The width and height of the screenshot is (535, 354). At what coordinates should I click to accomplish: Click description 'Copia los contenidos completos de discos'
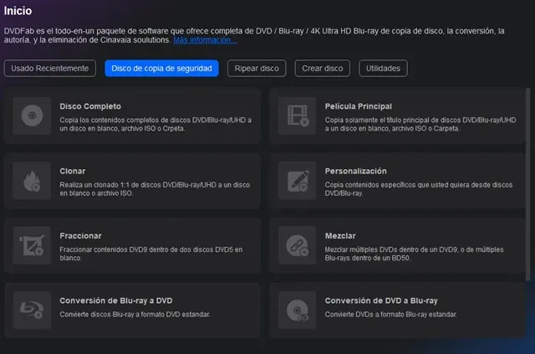coord(155,124)
